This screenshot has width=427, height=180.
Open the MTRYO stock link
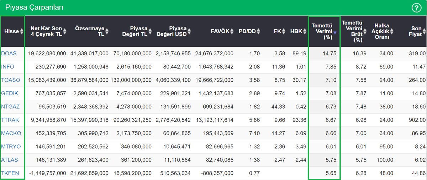(11, 146)
